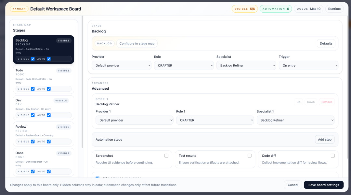Click the Down button for Step 1
This screenshot has height=195, width=351.
[x=311, y=102]
